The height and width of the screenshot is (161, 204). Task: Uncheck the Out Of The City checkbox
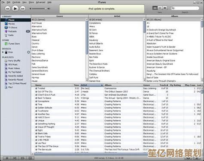pos(37,91)
